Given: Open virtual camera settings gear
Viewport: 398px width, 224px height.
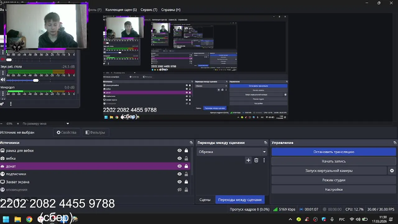Looking at the screenshot, I should 392,170.
